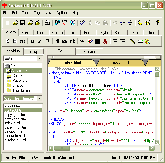
Task: Click the Print icon in toolbar
Action: (48, 23)
